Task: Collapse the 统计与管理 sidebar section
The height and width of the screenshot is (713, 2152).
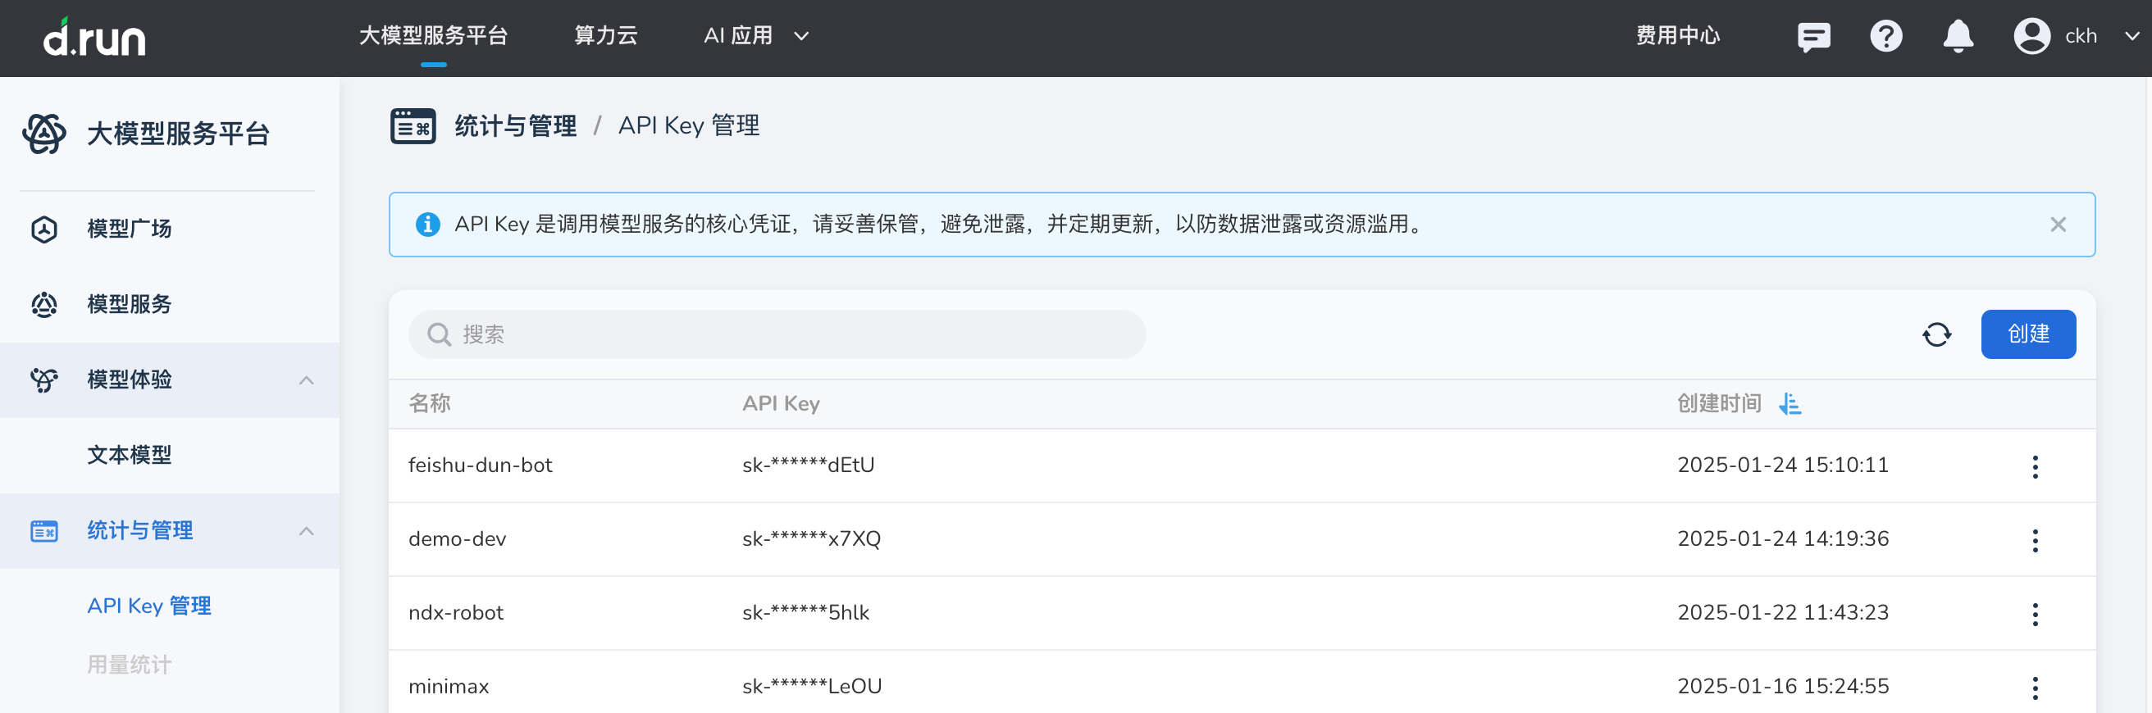Action: [307, 531]
